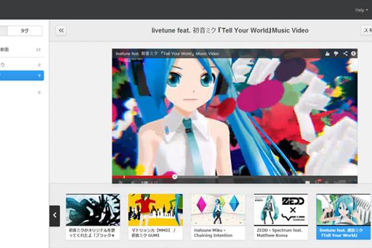Viewport: 372px width, 248px height.
Task: Click the share icon in the player
Action: pyautogui.click(x=345, y=54)
